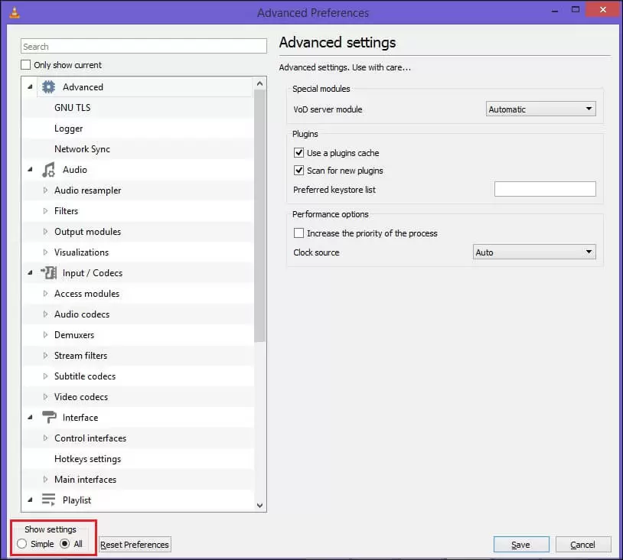This screenshot has width=623, height=560.
Task: Select Logger in the tree
Action: 69,129
